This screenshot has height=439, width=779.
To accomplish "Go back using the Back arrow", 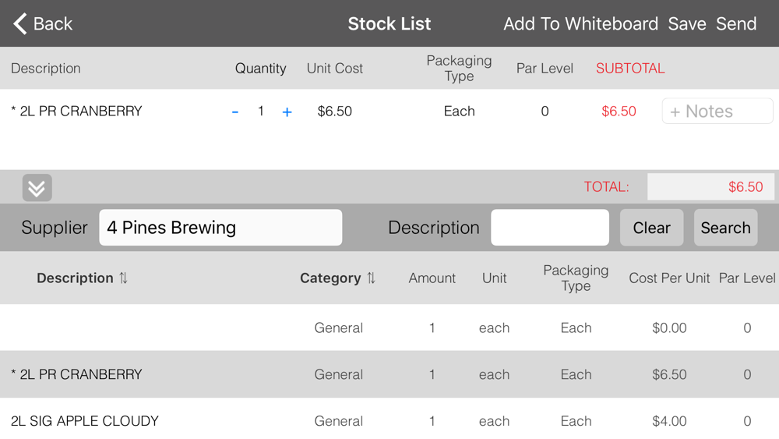I will pos(42,23).
